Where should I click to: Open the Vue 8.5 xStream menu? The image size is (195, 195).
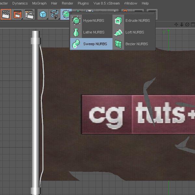coord(107,3)
